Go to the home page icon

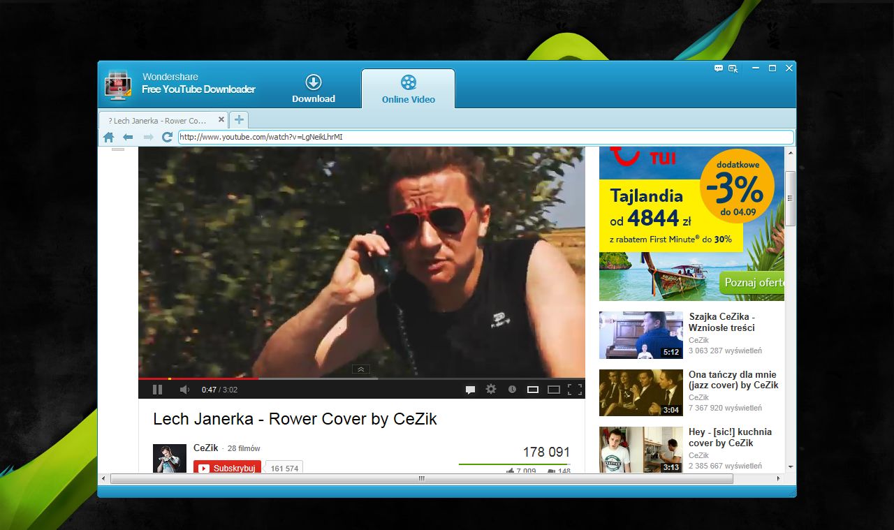tap(109, 137)
